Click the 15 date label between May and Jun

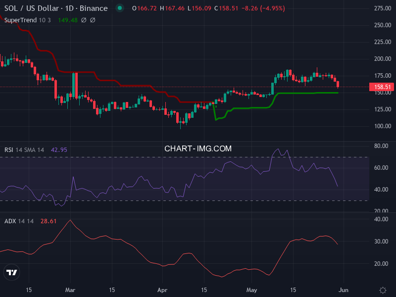293,290
